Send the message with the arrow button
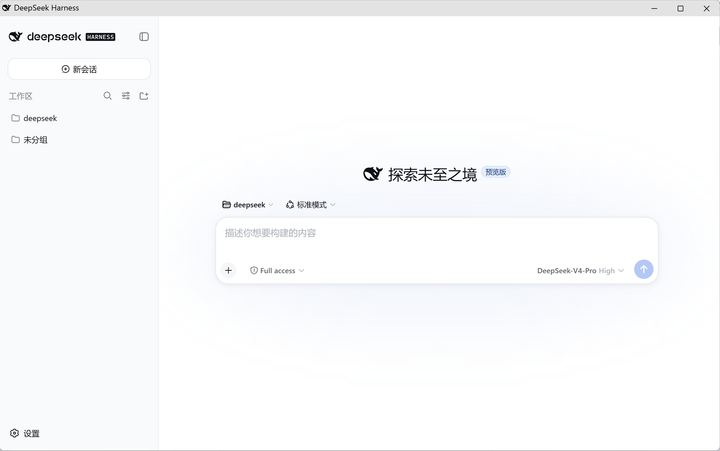Image resolution: width=720 pixels, height=451 pixels. click(644, 269)
